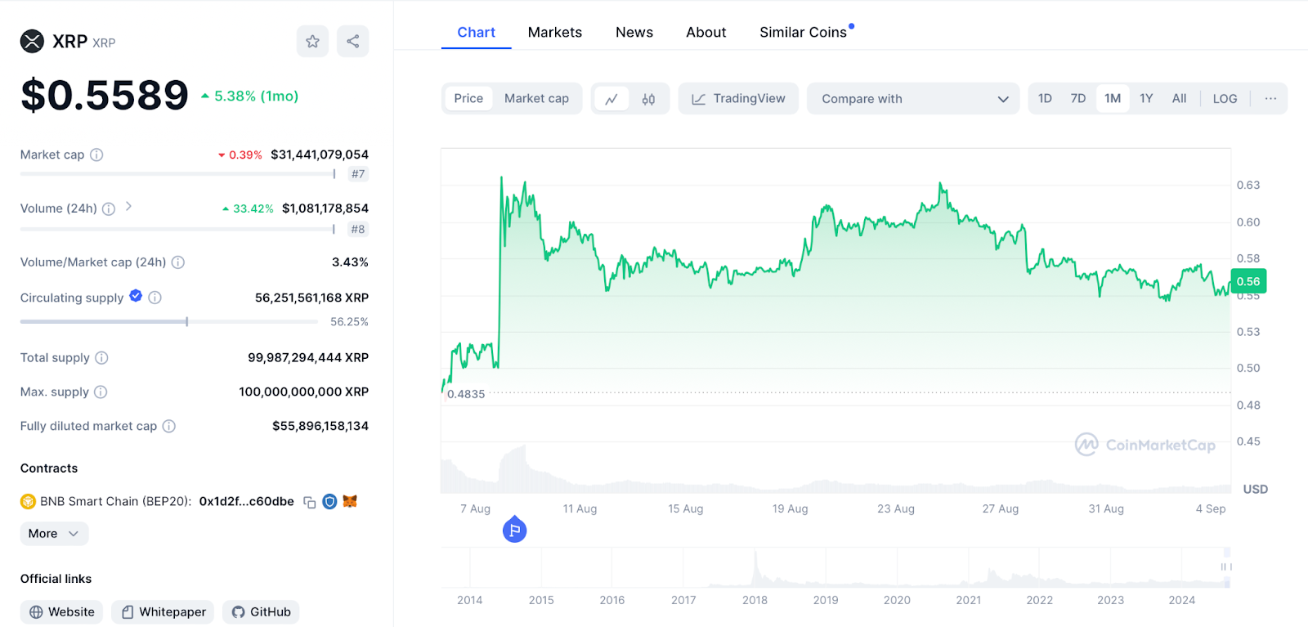Click the current price label 0.56
Image resolution: width=1308 pixels, height=627 pixels.
tap(1248, 281)
